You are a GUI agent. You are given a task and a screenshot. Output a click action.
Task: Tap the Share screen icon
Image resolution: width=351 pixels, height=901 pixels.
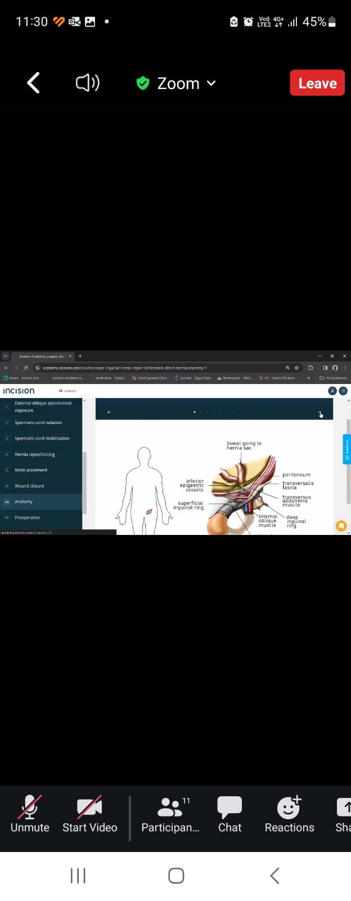point(343,814)
